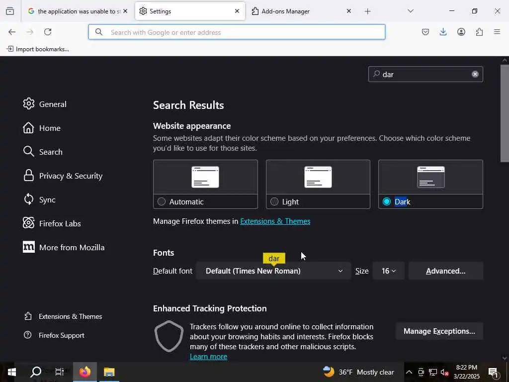Open taskbar search magnifier

[x=36, y=372]
